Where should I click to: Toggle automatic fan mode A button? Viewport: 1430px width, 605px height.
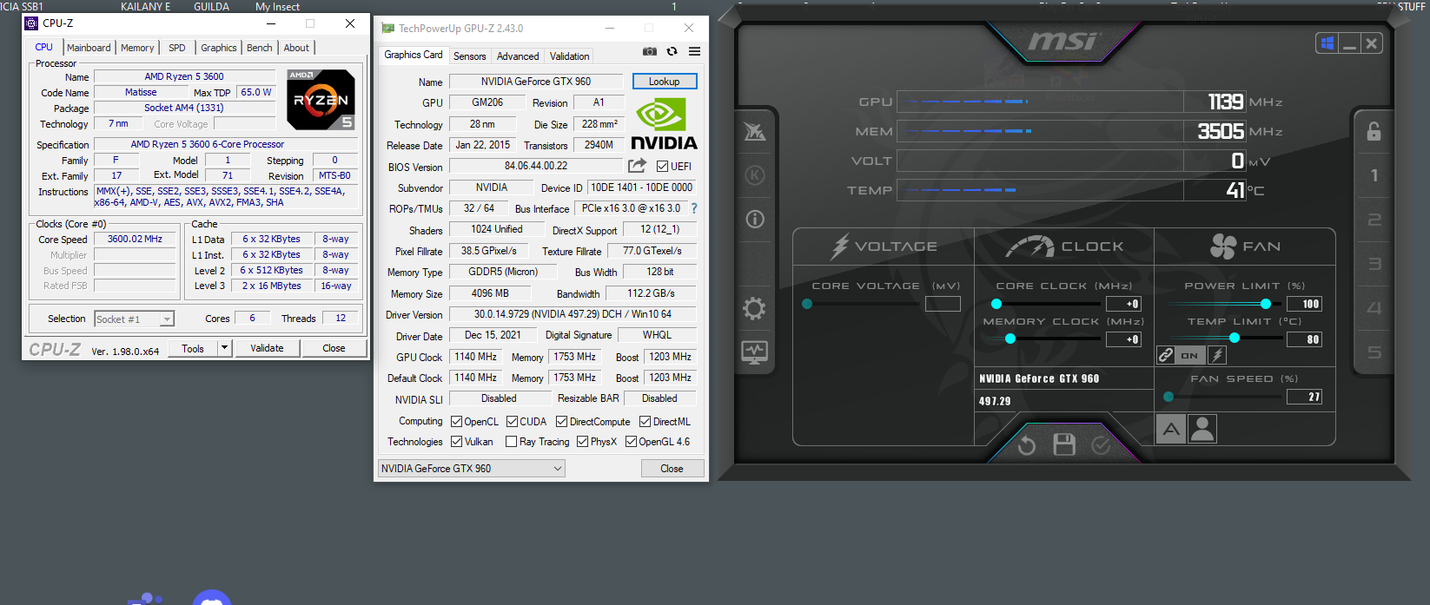coord(1171,429)
